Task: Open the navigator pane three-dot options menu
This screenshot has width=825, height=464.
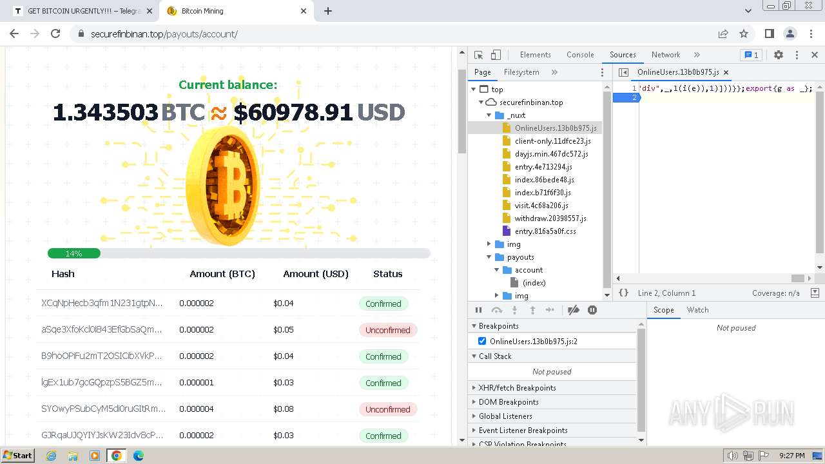Action: 603,72
